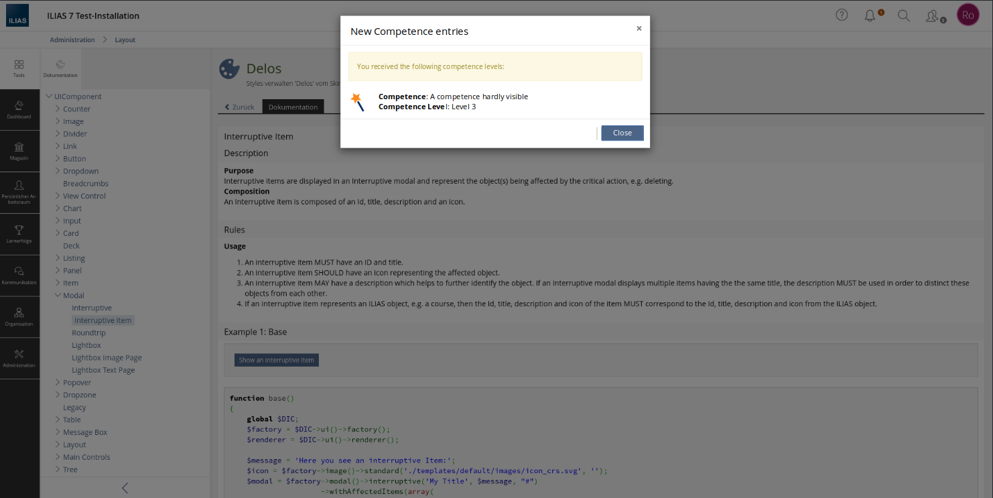Collapse the Modal tree node

coord(58,296)
